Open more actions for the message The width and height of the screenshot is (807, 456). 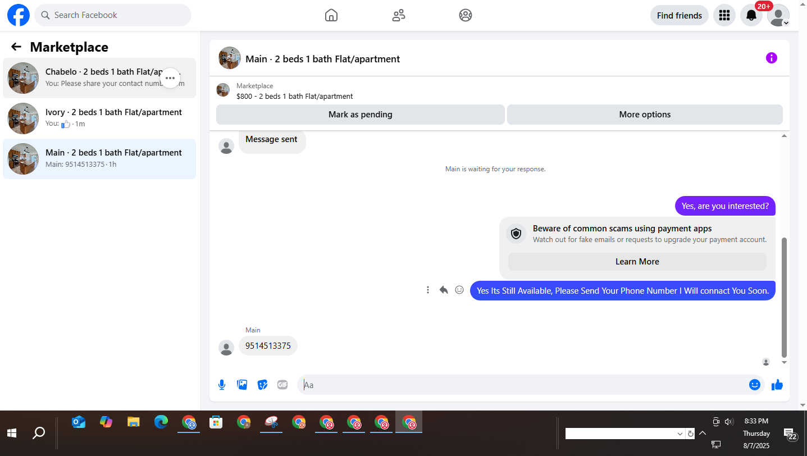[428, 290]
